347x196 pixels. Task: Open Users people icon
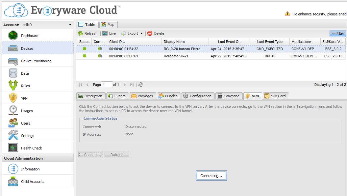[13, 123]
